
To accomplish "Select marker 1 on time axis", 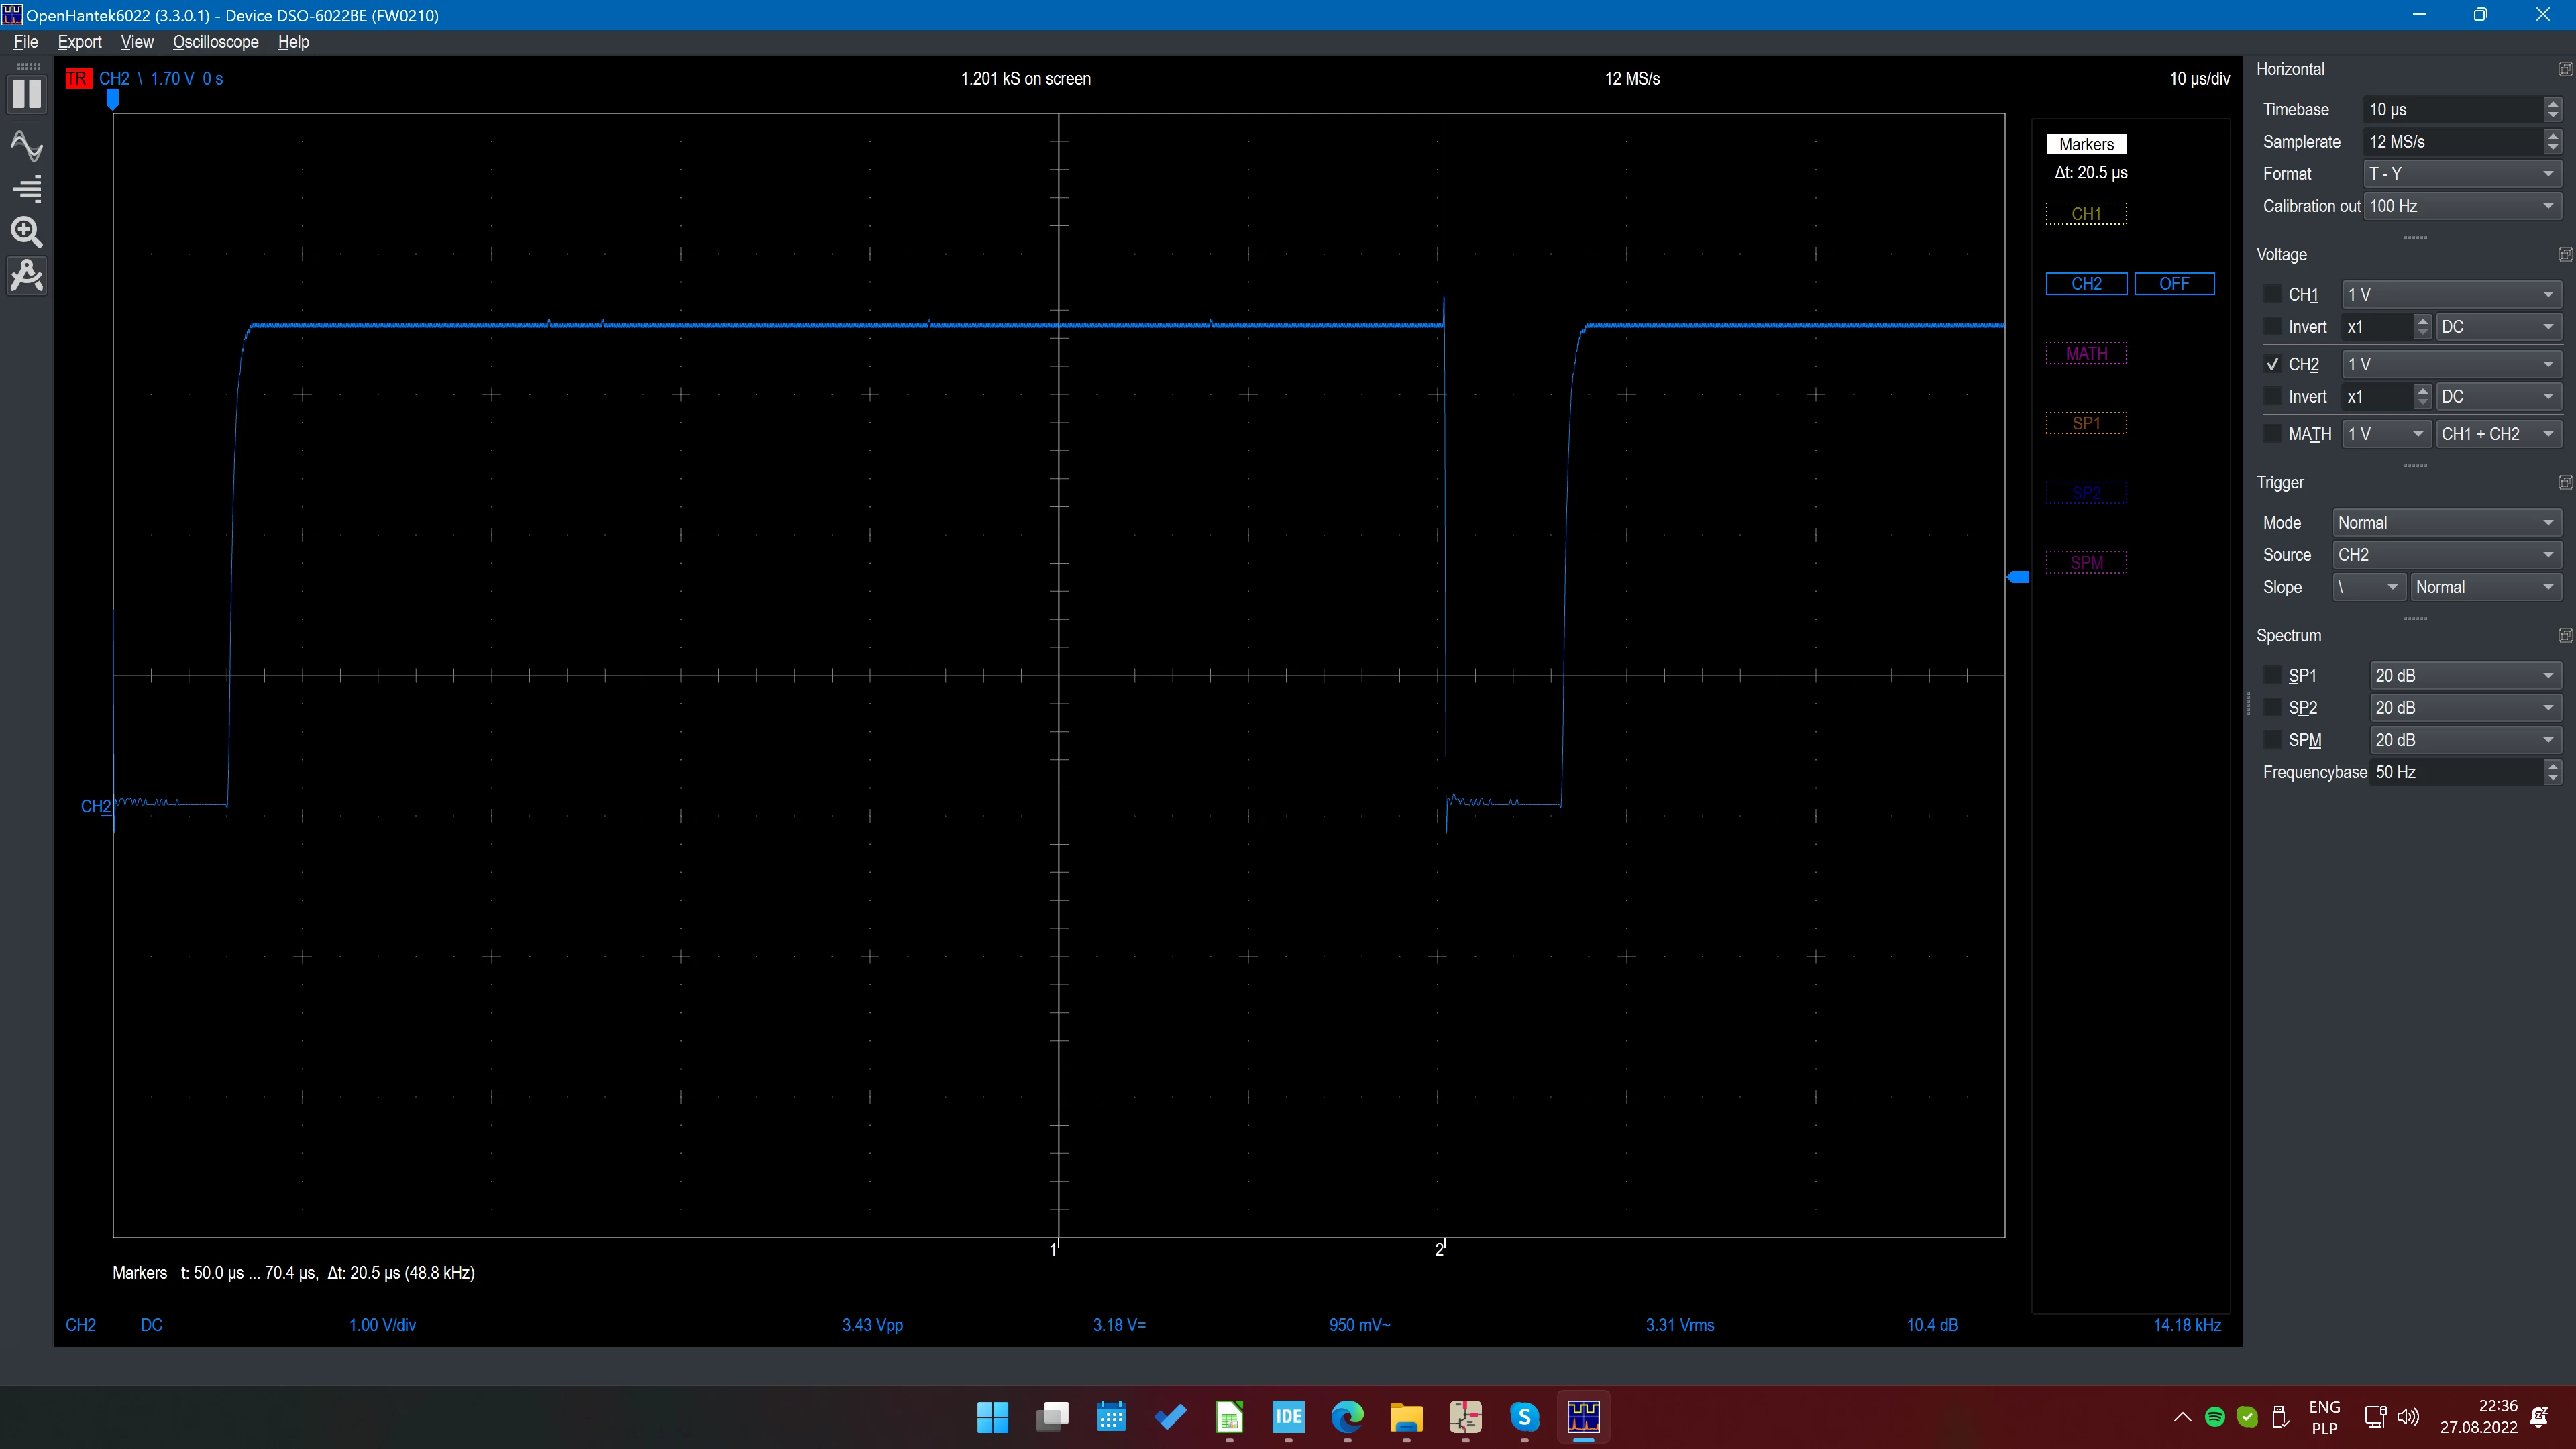I will pyautogui.click(x=1054, y=1249).
